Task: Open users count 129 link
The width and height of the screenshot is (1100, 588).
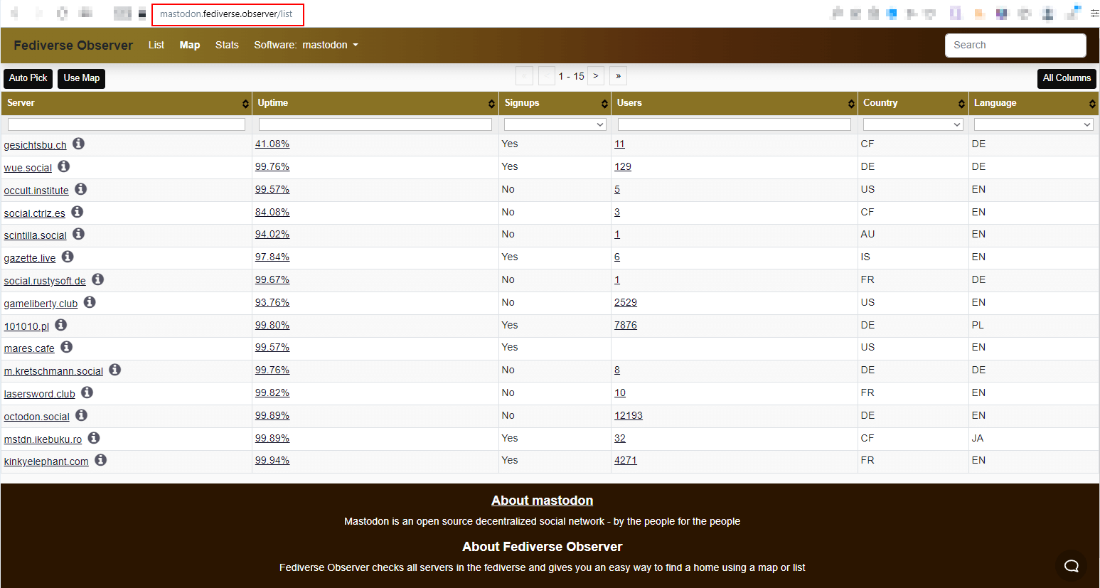Action: coord(623,166)
